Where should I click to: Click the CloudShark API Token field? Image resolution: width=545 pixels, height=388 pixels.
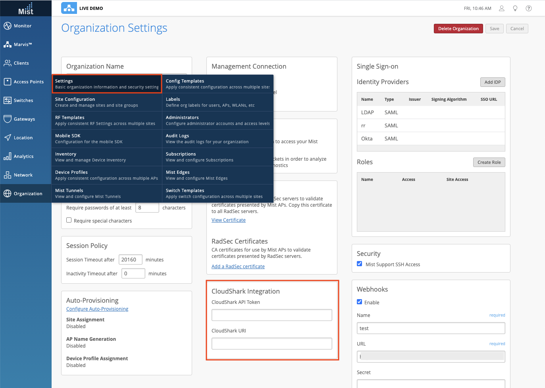tap(272, 315)
